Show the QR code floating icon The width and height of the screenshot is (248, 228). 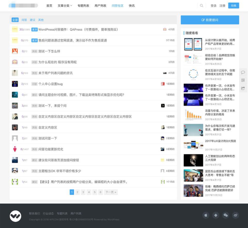[243, 80]
